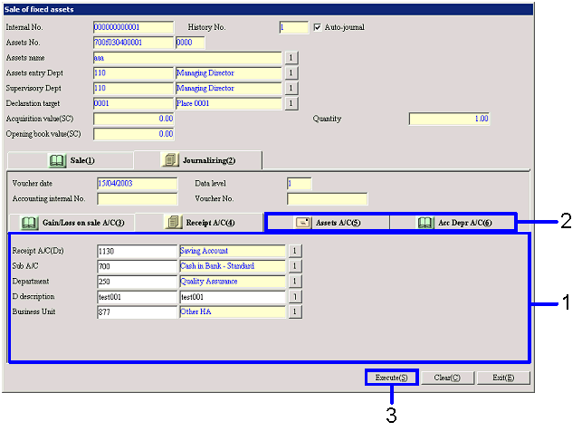Image resolution: width=582 pixels, height=431 pixels.
Task: Click the Assets name input field
Action: coord(187,58)
